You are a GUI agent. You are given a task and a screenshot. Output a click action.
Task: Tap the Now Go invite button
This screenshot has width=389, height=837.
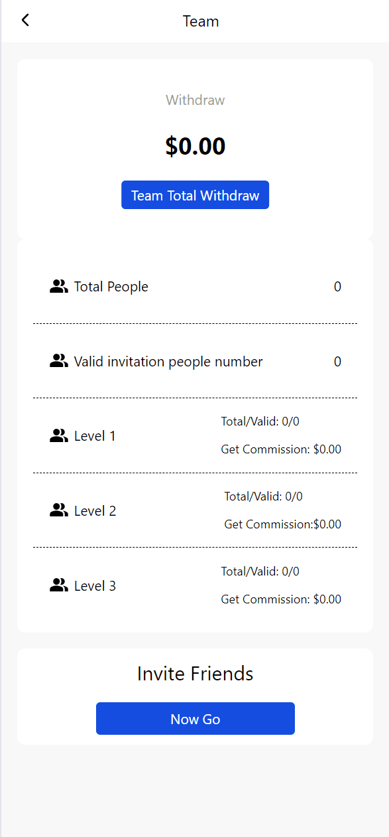(195, 719)
